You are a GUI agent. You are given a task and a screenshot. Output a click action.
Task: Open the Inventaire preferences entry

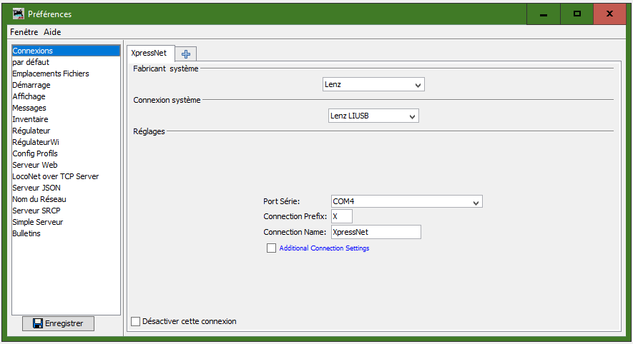pos(66,119)
